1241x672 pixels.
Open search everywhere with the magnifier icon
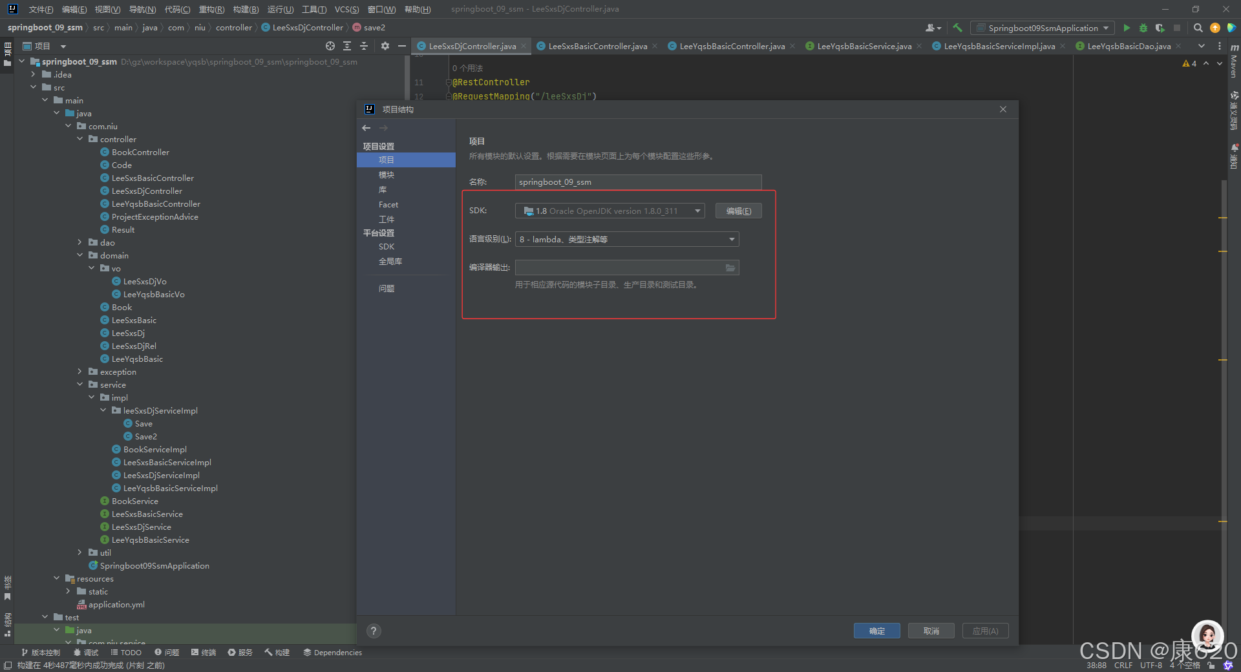point(1198,28)
